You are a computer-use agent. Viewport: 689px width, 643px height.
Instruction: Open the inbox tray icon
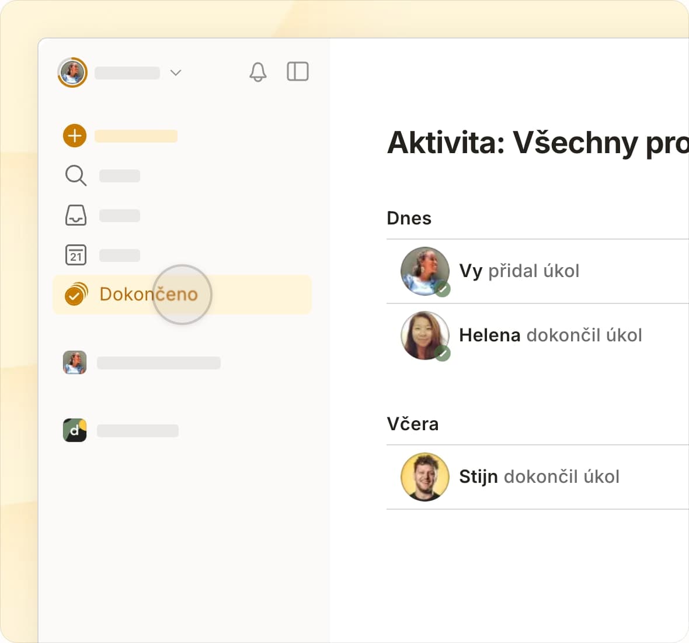click(x=75, y=215)
